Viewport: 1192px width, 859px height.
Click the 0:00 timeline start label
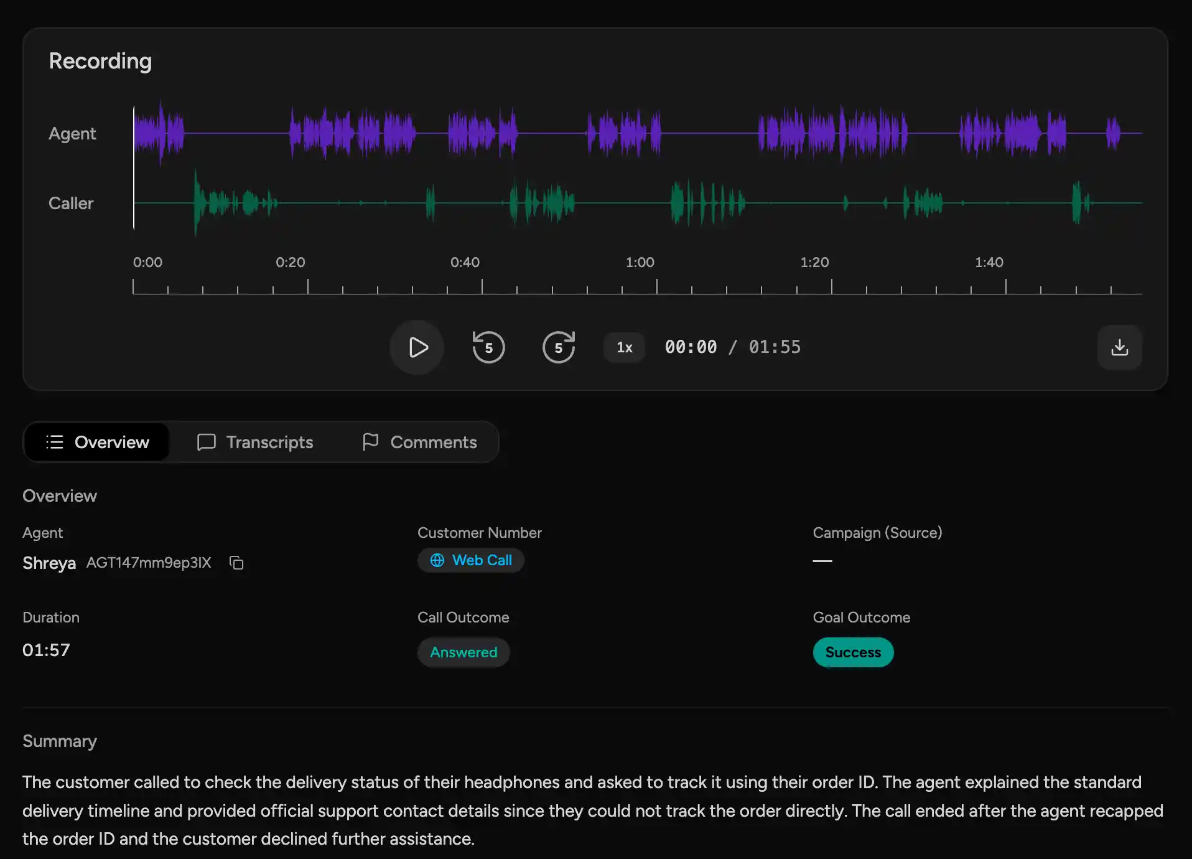(147, 262)
